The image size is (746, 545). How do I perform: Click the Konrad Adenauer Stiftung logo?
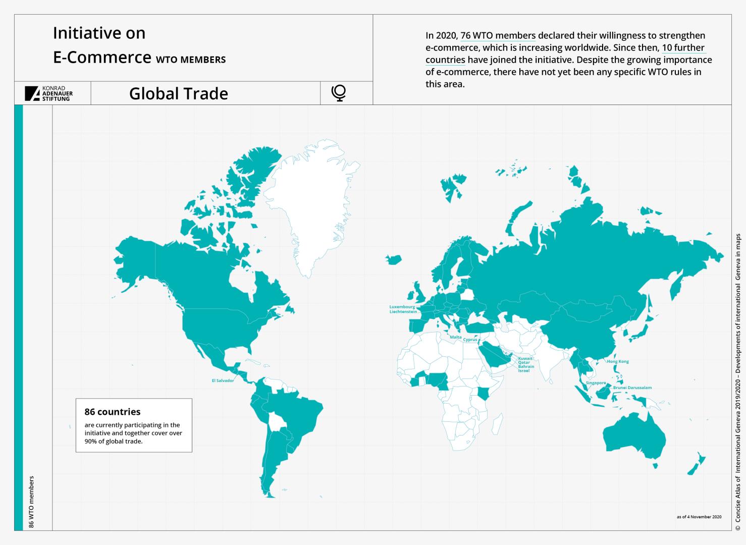pyautogui.click(x=49, y=93)
